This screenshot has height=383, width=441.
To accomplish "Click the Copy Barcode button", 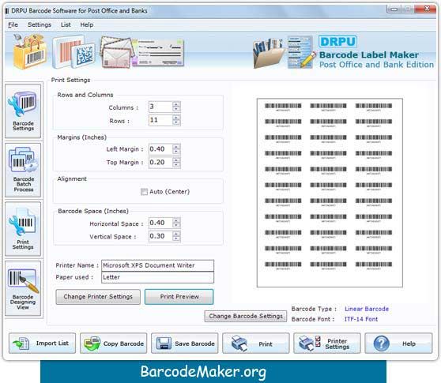I will coord(113,343).
